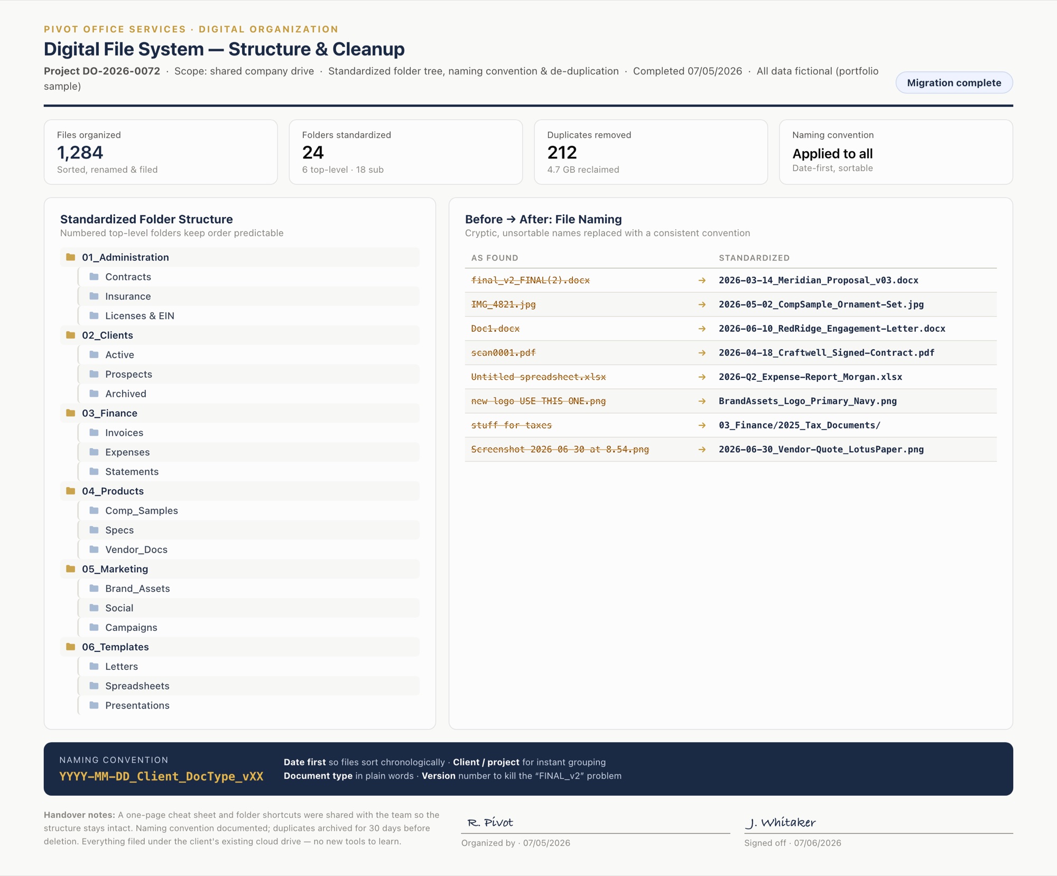Click 2026-Q2_Expense-Report_Morgan.xlsx file name
1057x876 pixels.
(x=810, y=377)
